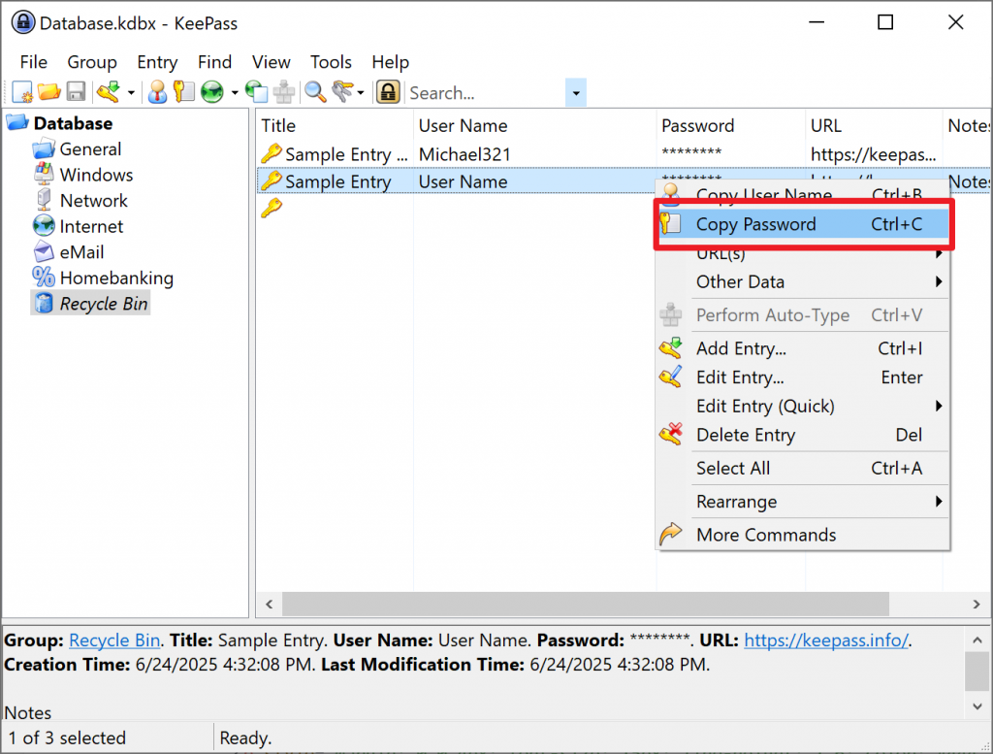
Task: Open the File menu
Action: [x=34, y=62]
